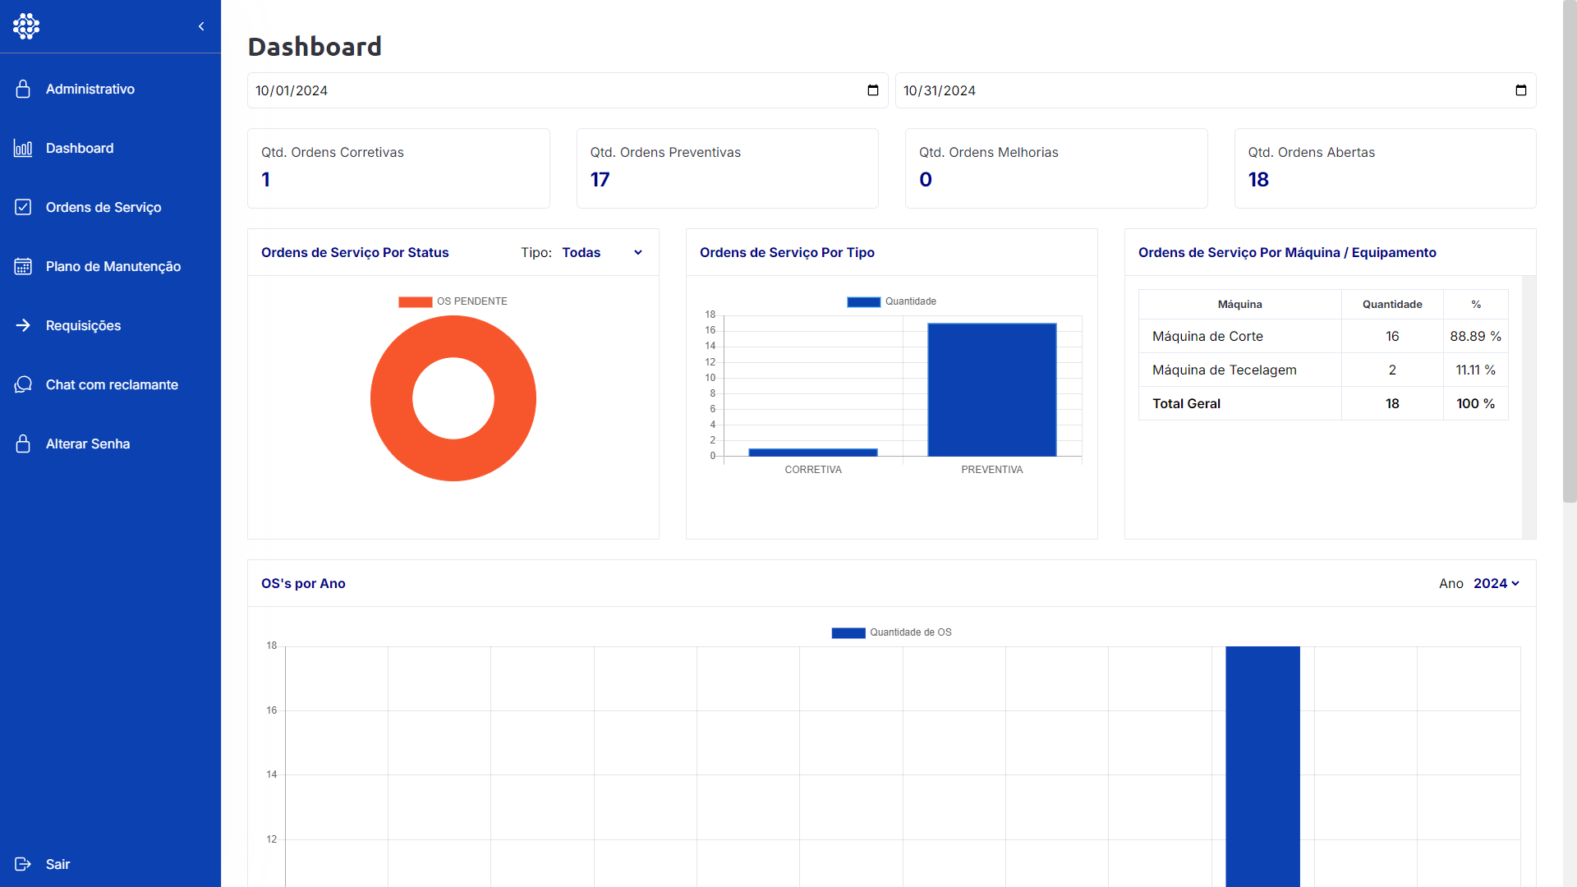Click the Administrativo lock icon
The width and height of the screenshot is (1577, 887).
click(23, 89)
